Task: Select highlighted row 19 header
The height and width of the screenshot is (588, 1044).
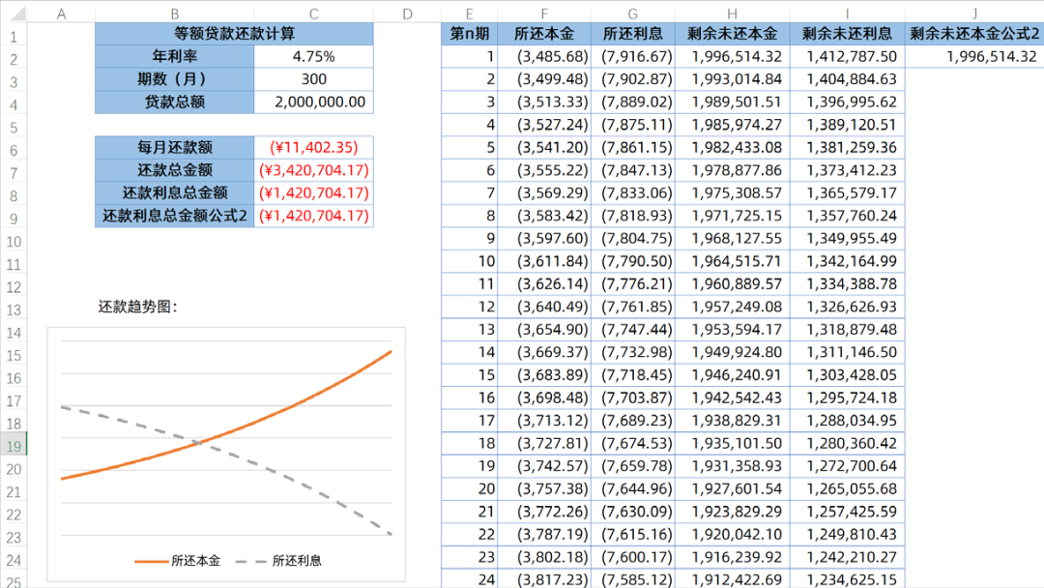Action: click(14, 446)
